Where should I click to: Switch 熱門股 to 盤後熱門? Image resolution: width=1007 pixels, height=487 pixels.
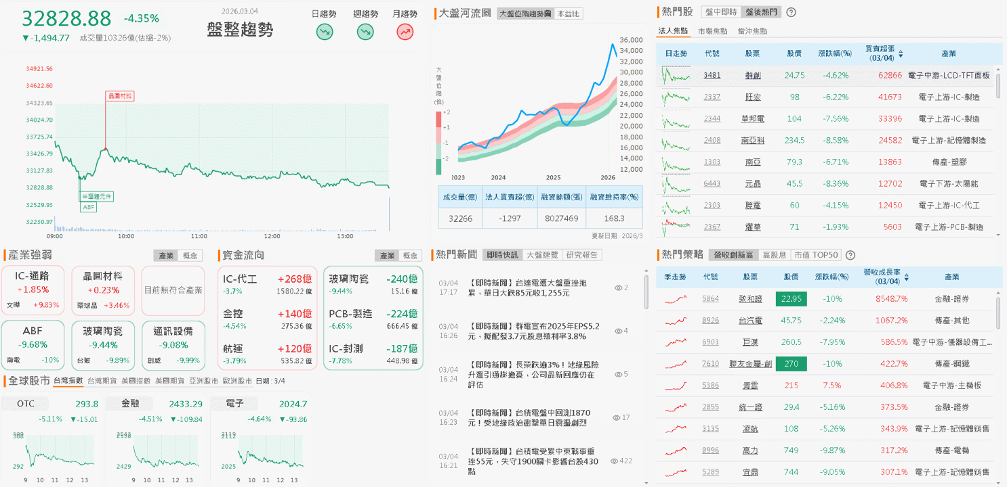(x=760, y=12)
